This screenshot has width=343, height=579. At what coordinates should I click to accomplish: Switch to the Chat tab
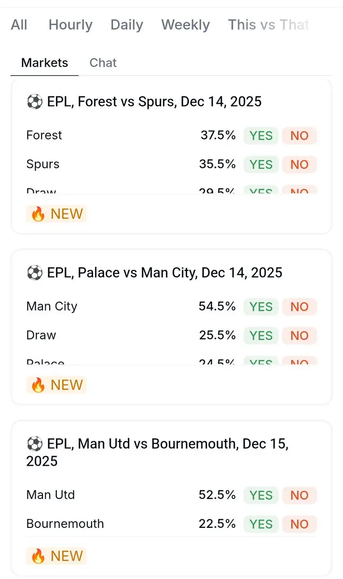click(x=103, y=63)
